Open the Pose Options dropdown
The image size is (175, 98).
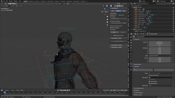[124, 4]
